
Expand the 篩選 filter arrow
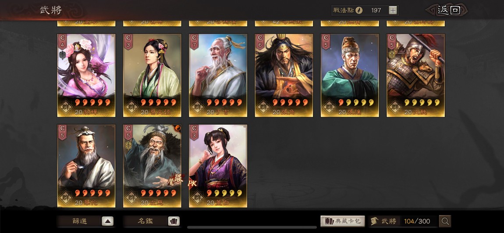108,222
